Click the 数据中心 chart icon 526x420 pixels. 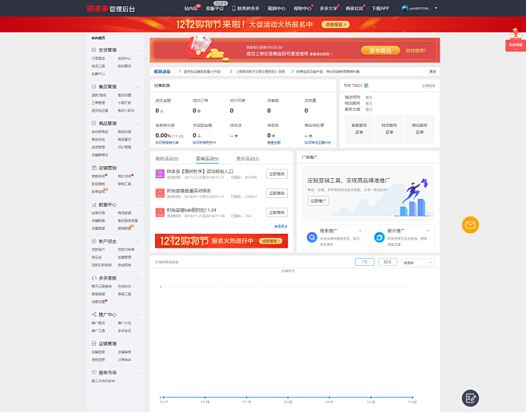pyautogui.click(x=94, y=204)
